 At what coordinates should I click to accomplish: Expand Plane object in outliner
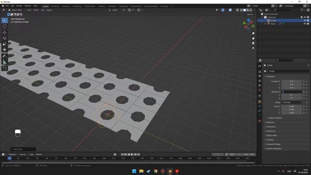(265, 24)
